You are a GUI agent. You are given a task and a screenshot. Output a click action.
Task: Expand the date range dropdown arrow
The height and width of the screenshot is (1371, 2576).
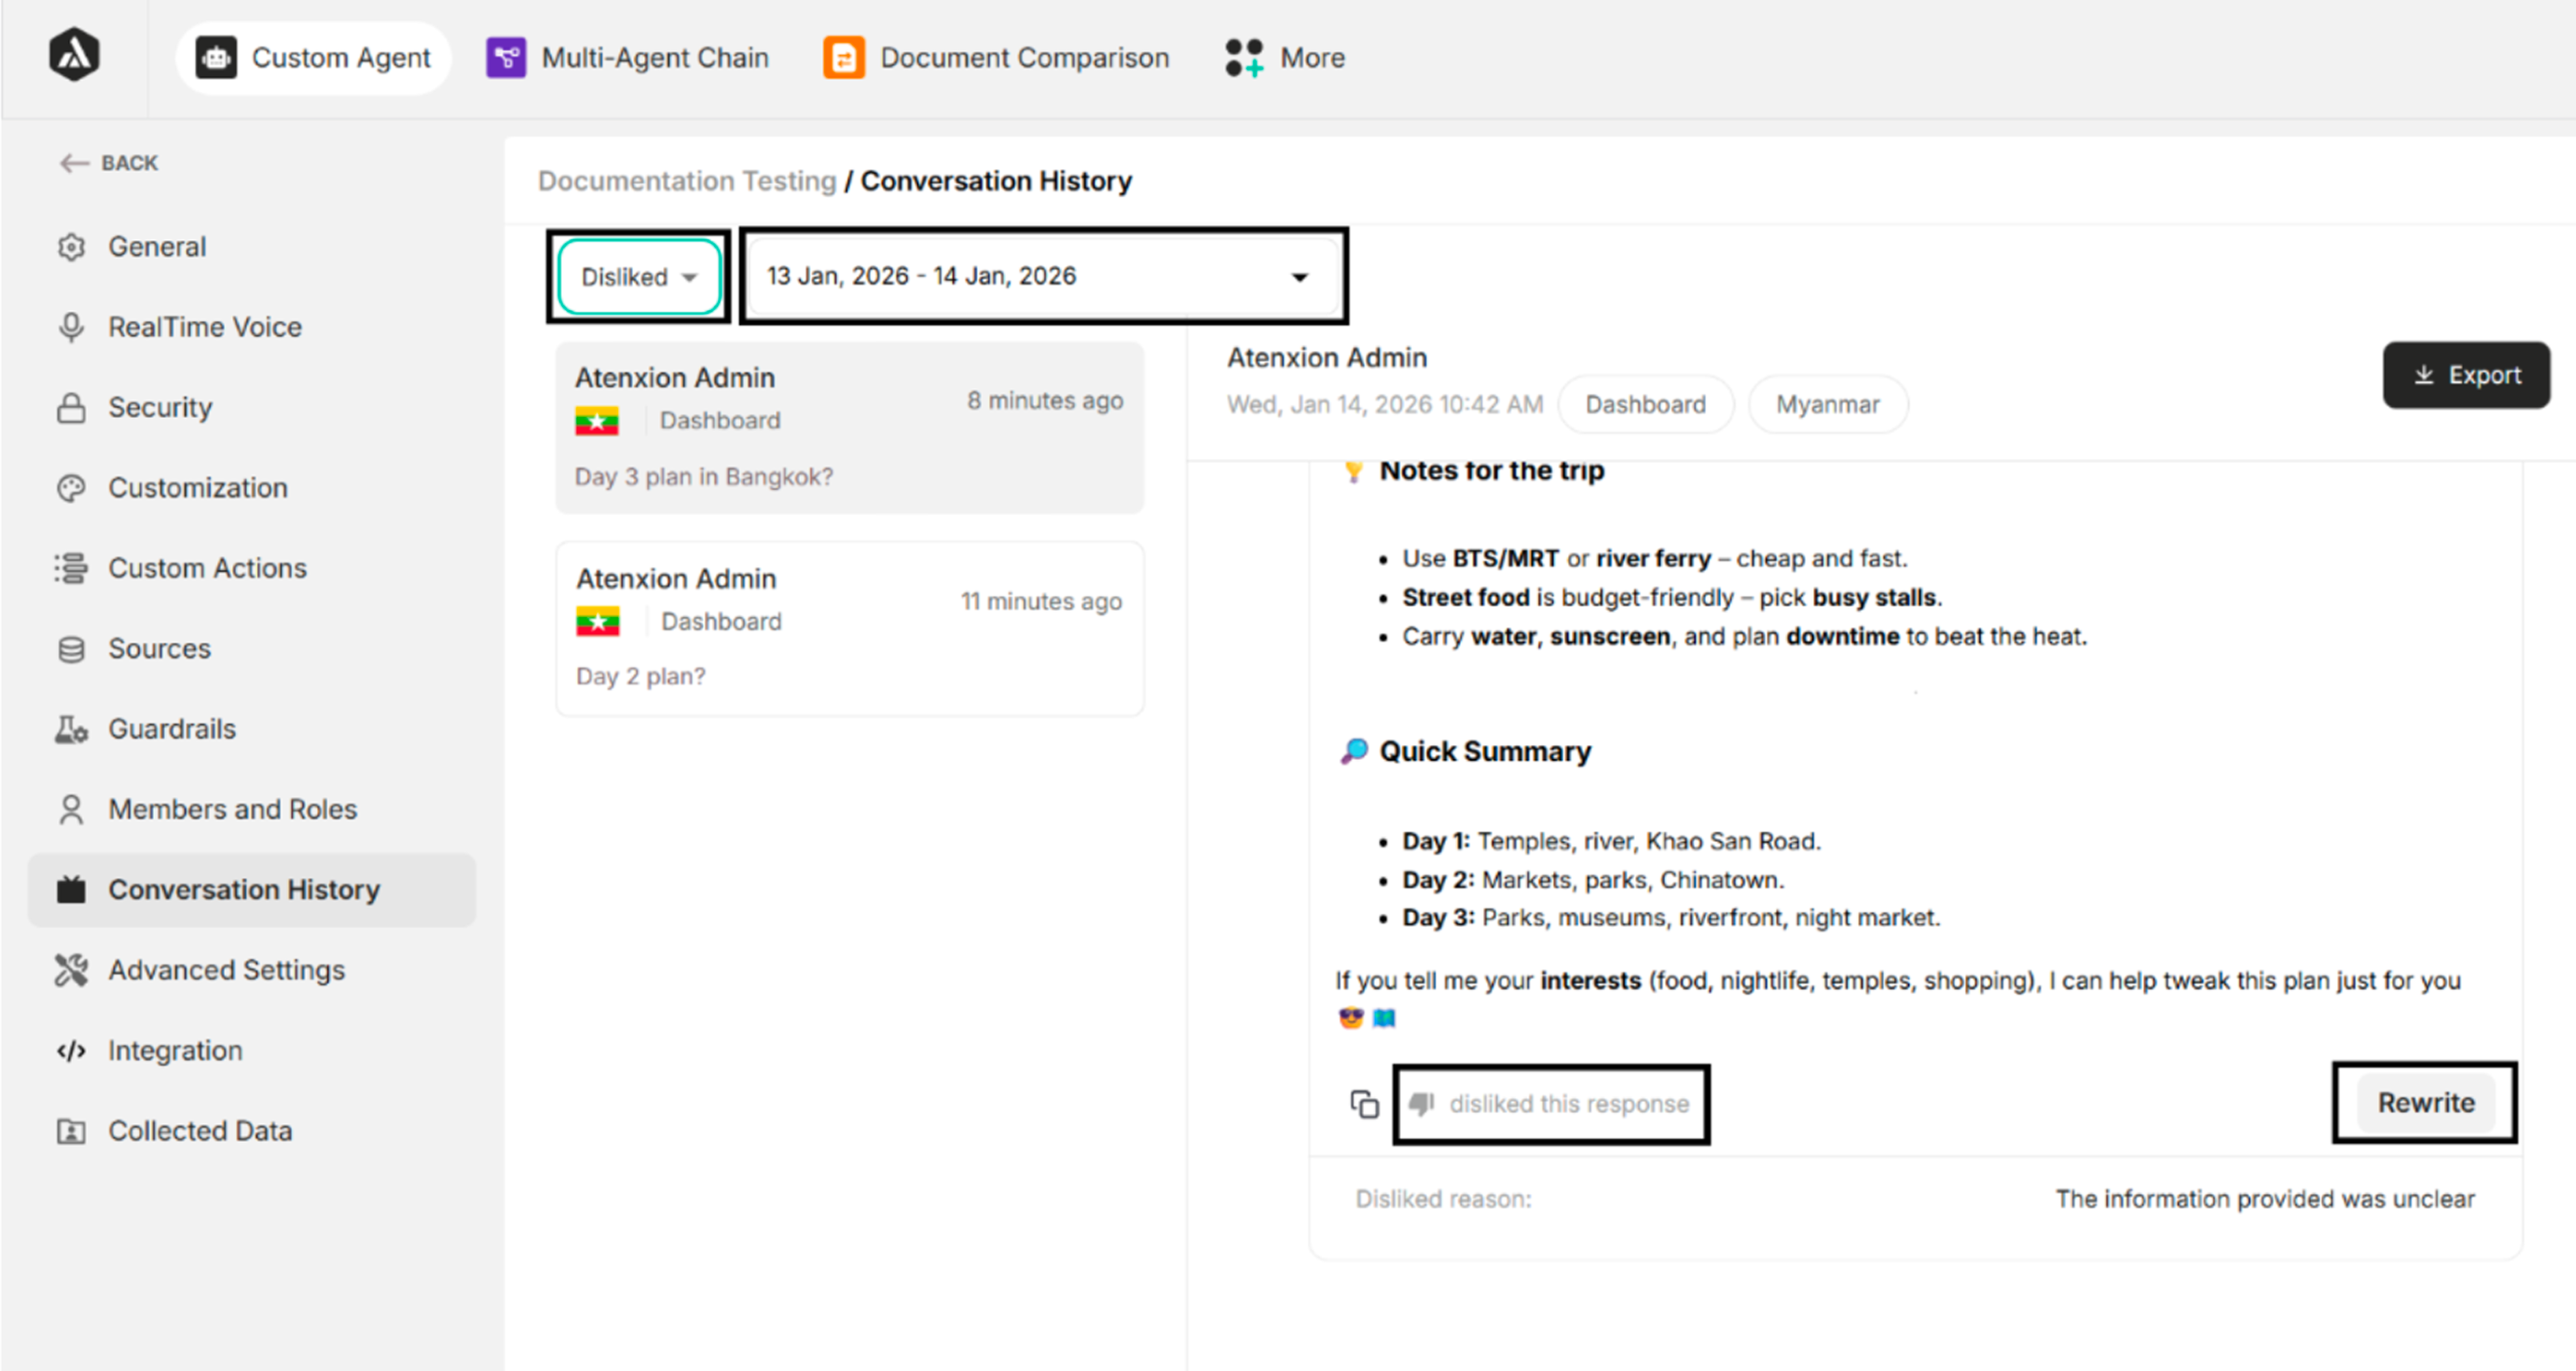tap(1299, 277)
